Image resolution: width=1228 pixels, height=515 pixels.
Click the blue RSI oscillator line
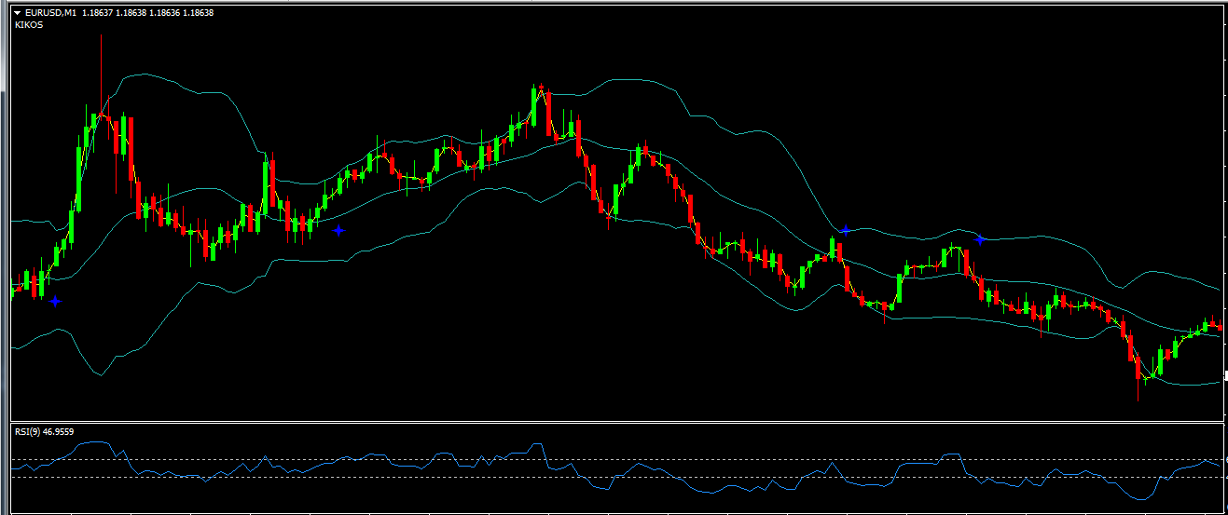pos(709,491)
